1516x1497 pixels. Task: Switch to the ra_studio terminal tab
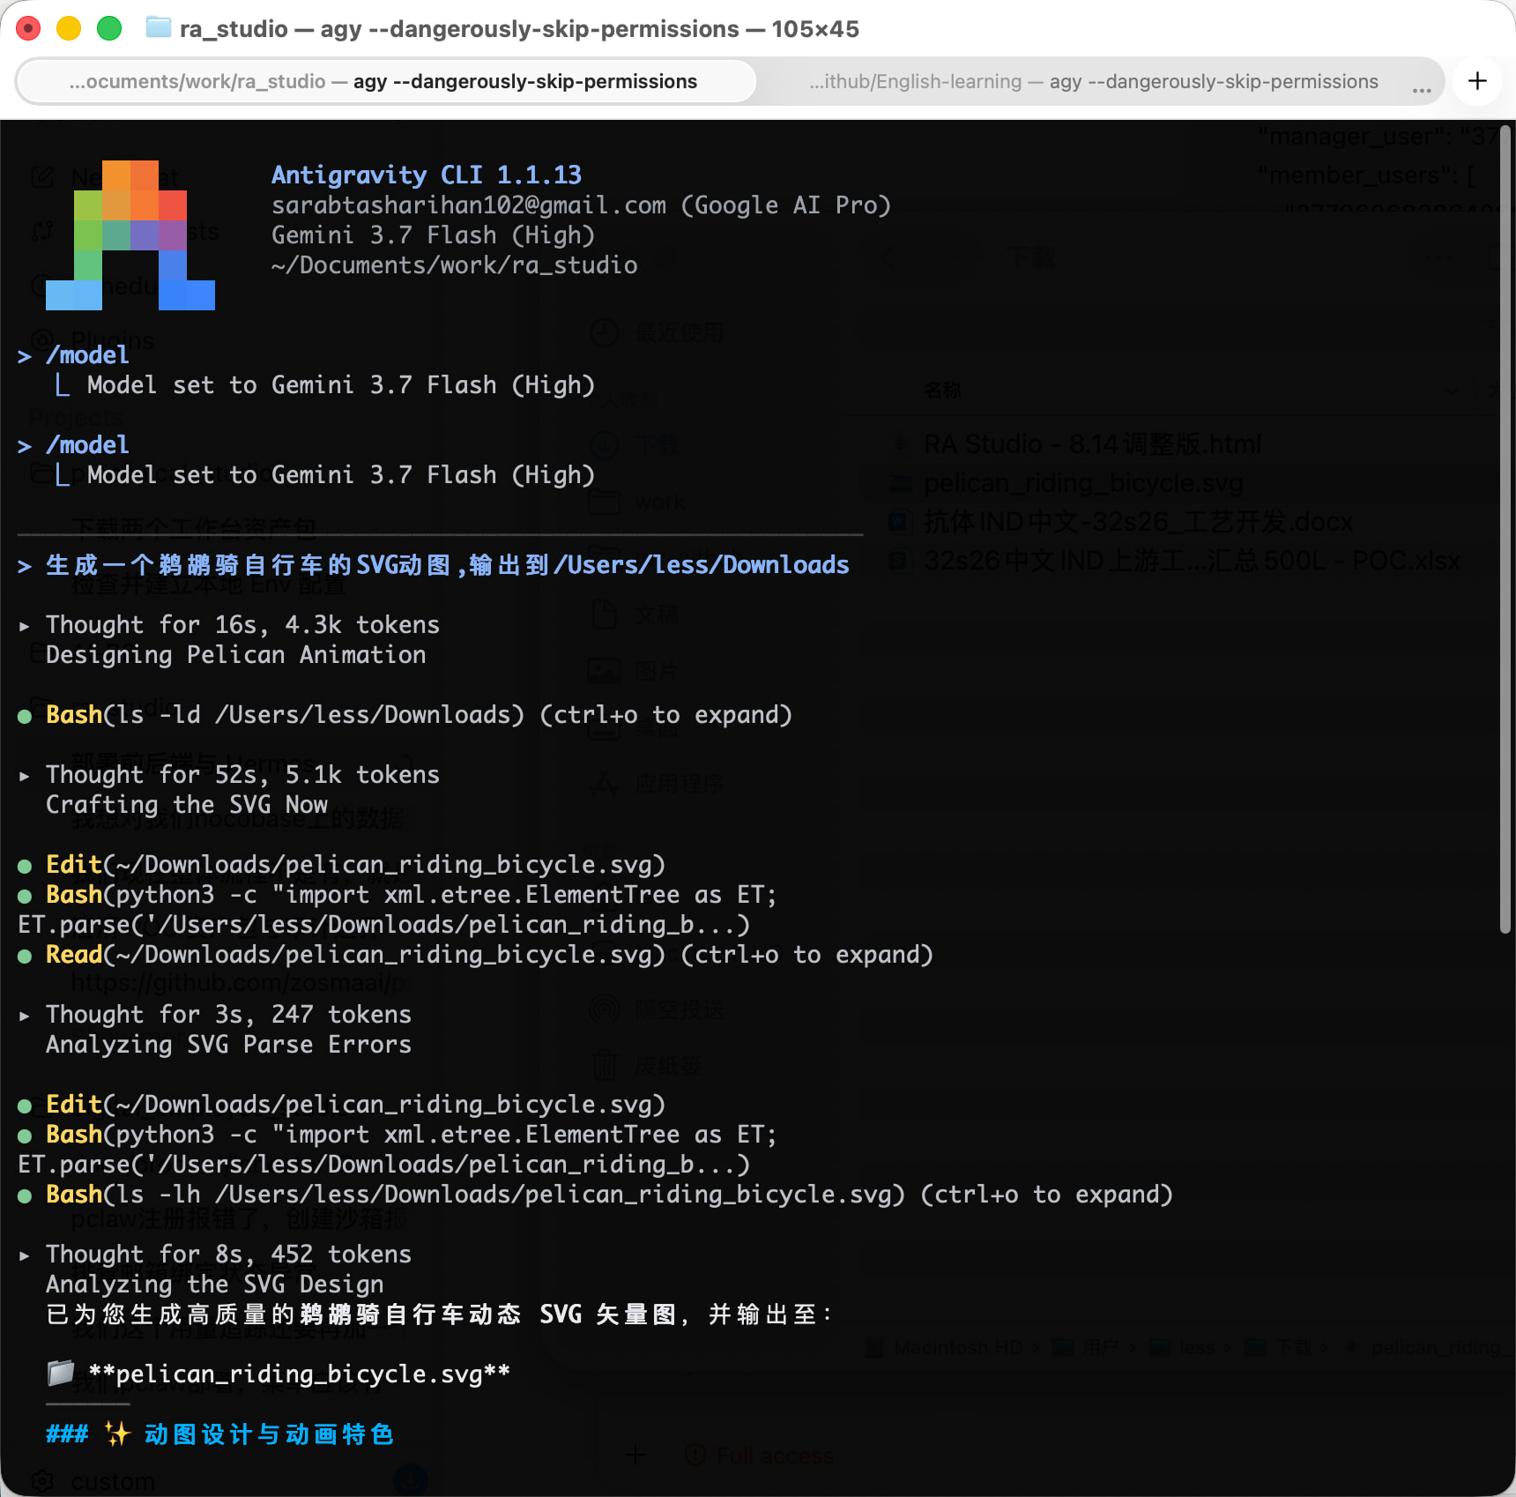[x=385, y=81]
